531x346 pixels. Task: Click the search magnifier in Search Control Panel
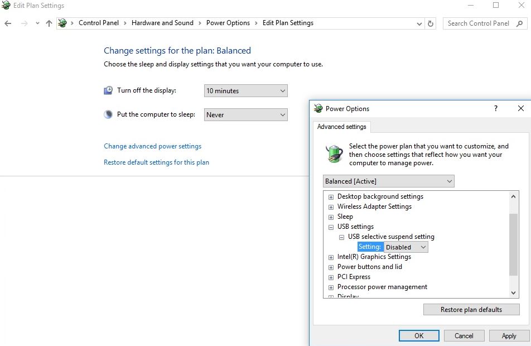[x=519, y=23]
